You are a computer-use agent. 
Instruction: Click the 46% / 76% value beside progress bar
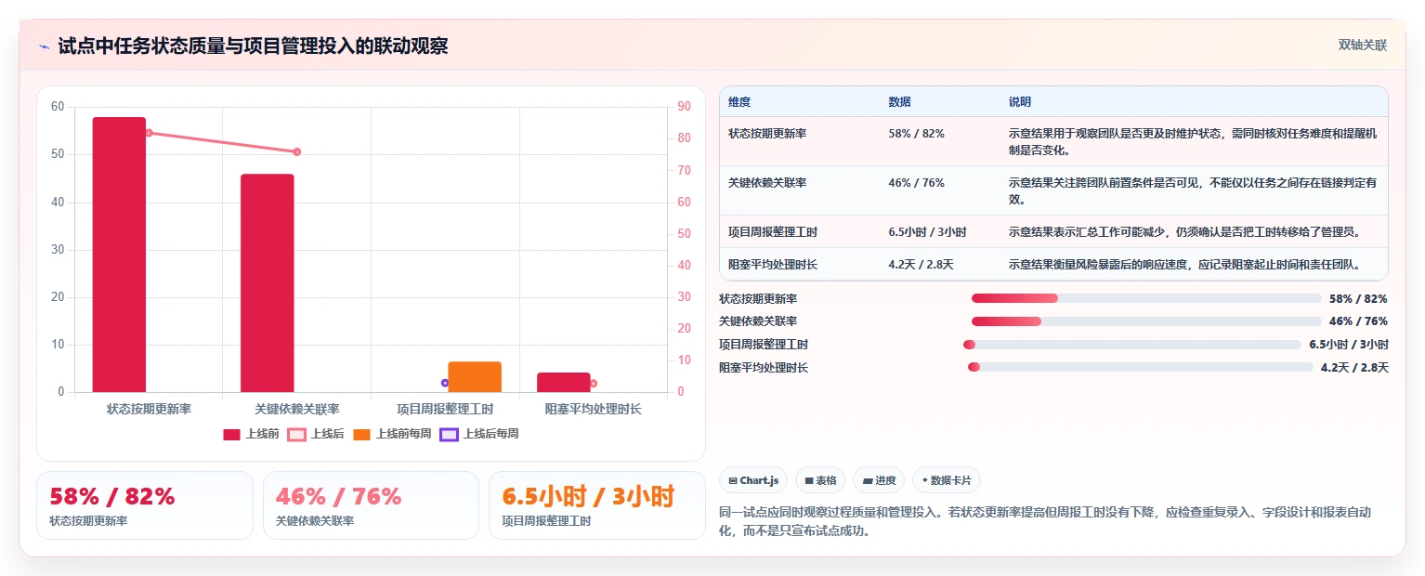pos(1359,321)
